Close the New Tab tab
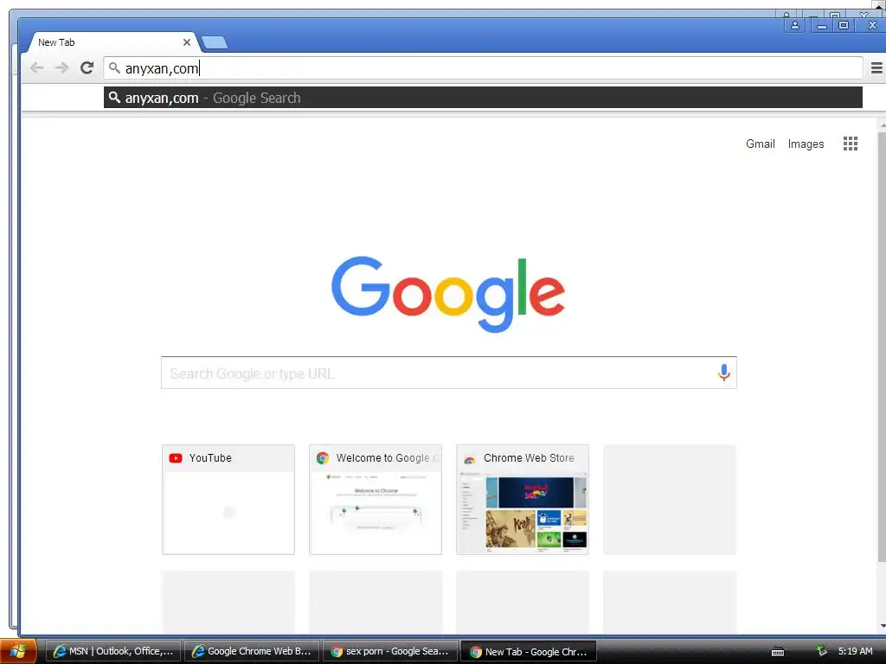This screenshot has width=886, height=664. [x=187, y=42]
